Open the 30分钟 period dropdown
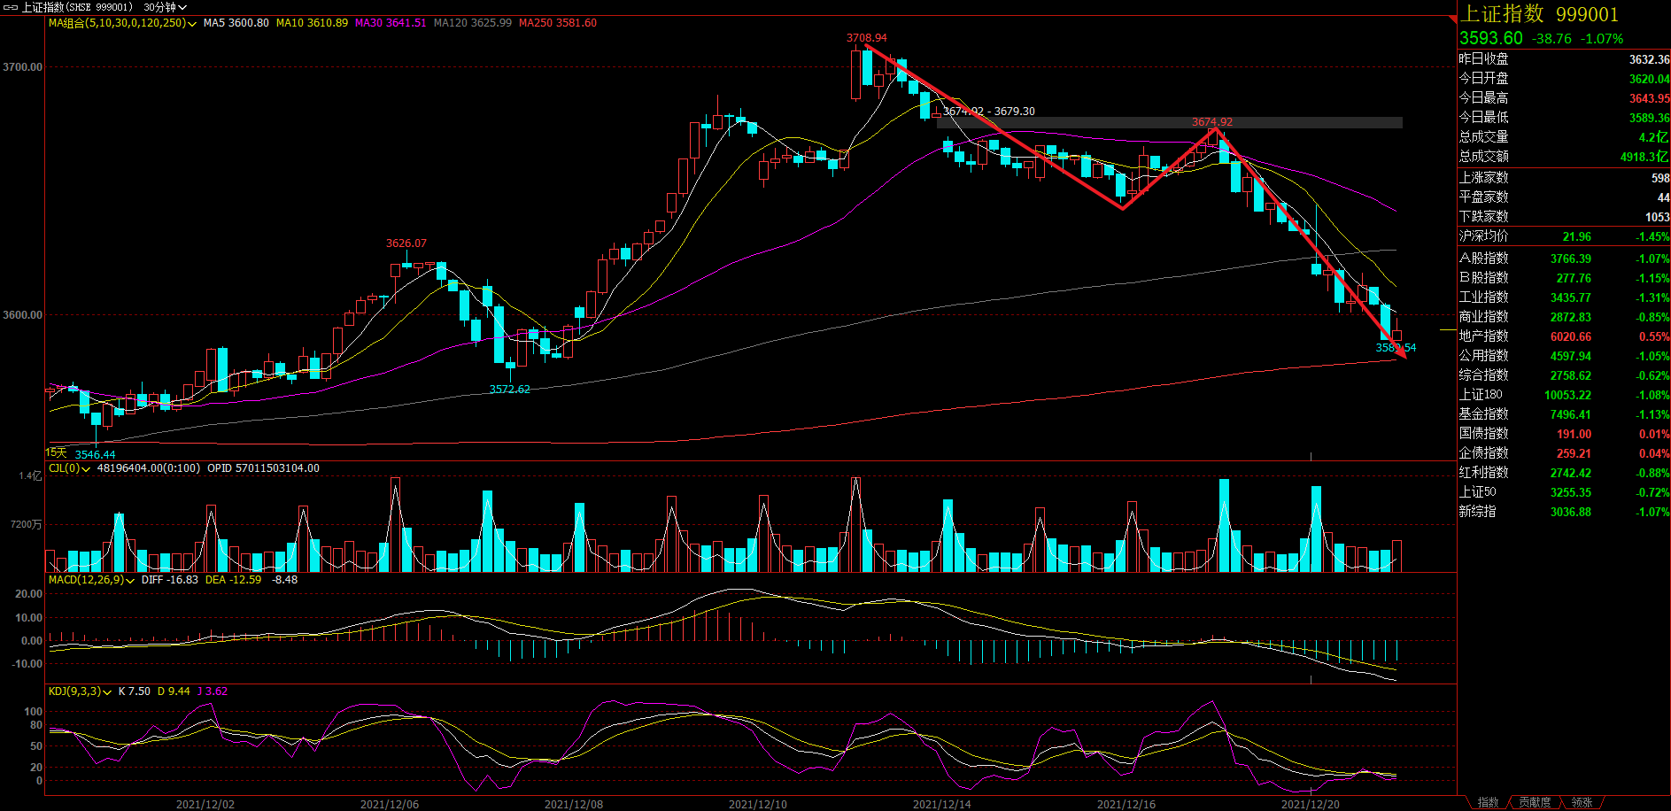 [166, 7]
